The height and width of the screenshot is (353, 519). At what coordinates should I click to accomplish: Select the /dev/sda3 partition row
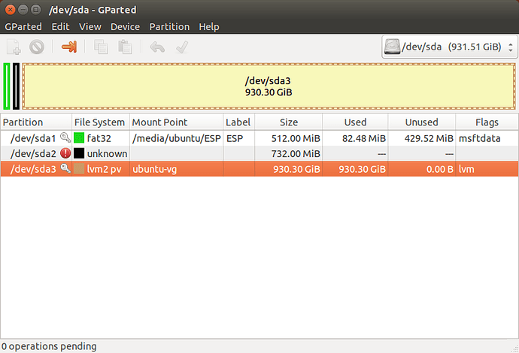click(259, 169)
